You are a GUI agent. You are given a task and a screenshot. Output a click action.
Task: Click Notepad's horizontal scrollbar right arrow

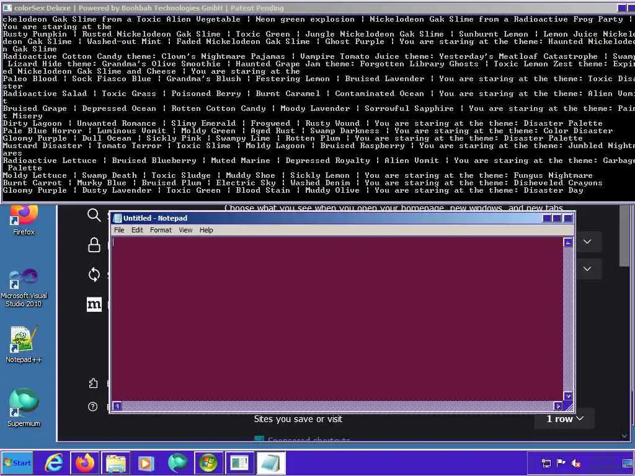coord(558,406)
